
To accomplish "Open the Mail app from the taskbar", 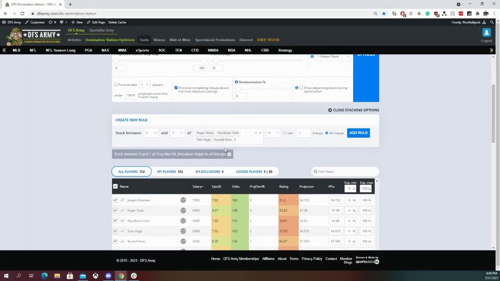I will pyautogui.click(x=83, y=276).
